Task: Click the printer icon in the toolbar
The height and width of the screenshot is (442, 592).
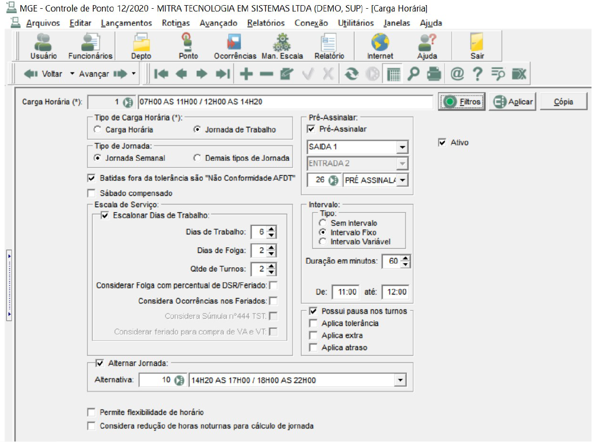Action: pos(434,74)
